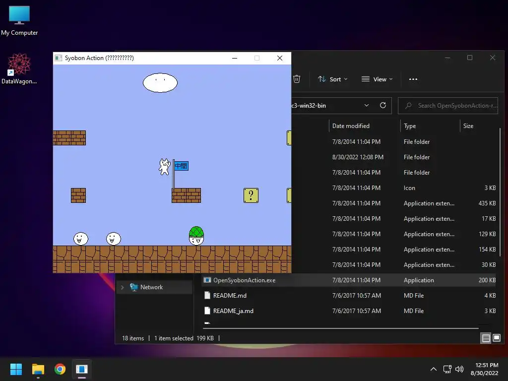Click the 8/30/2022 12:08 PM folder row

(394, 157)
